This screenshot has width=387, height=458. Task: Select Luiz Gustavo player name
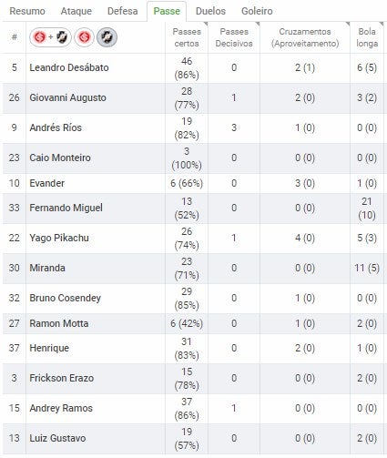point(57,438)
